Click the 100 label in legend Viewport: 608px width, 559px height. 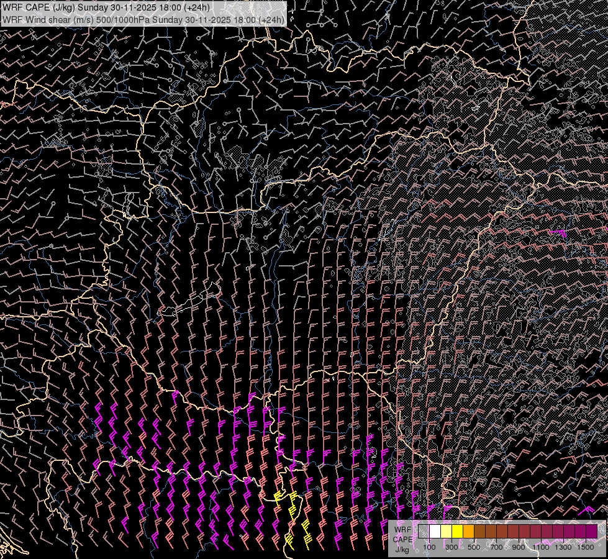(429, 547)
